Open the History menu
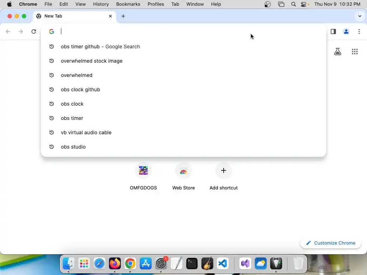Image resolution: width=367 pixels, height=275 pixels. coord(101,4)
